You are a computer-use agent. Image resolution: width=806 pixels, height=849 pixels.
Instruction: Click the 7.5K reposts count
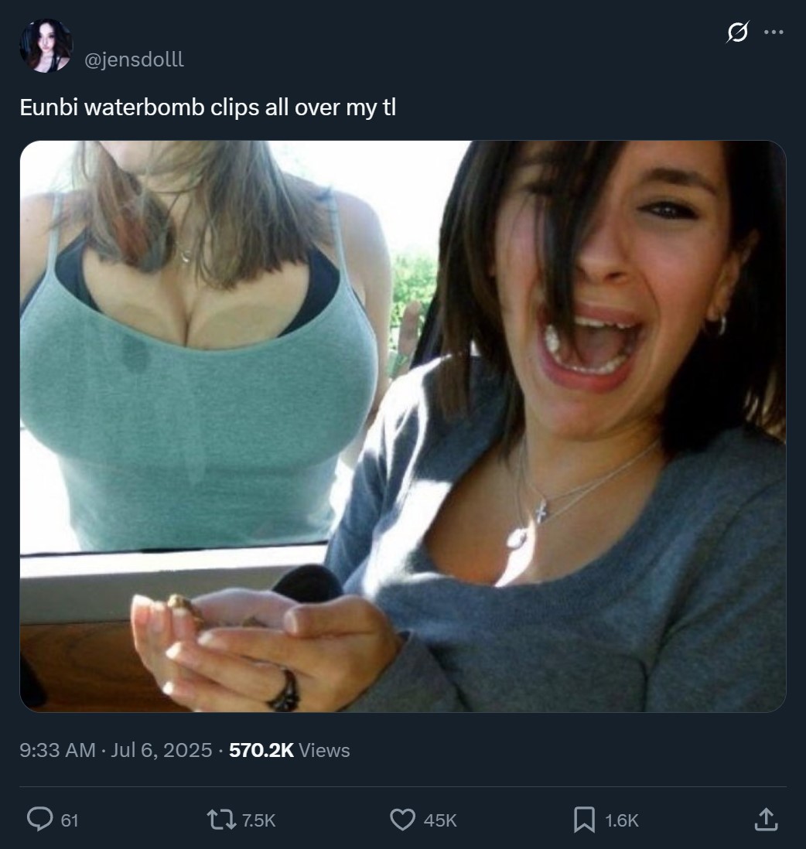click(x=258, y=820)
